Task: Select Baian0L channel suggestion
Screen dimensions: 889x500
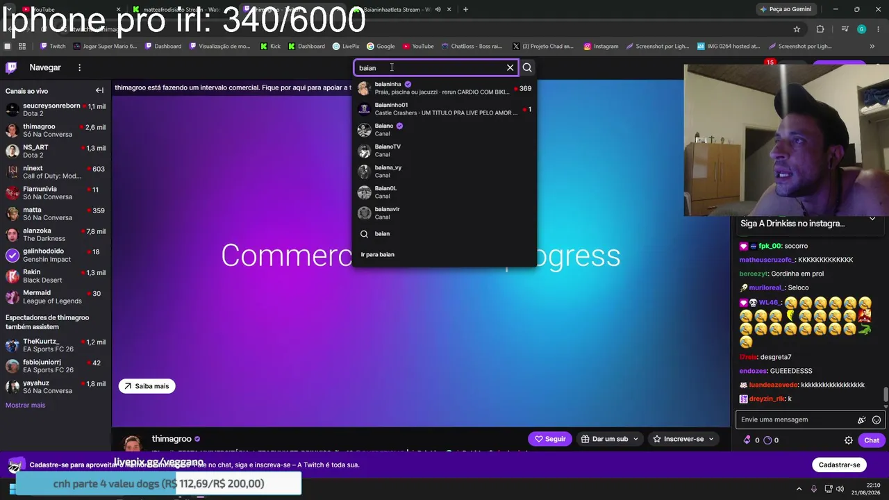Action: (444, 192)
